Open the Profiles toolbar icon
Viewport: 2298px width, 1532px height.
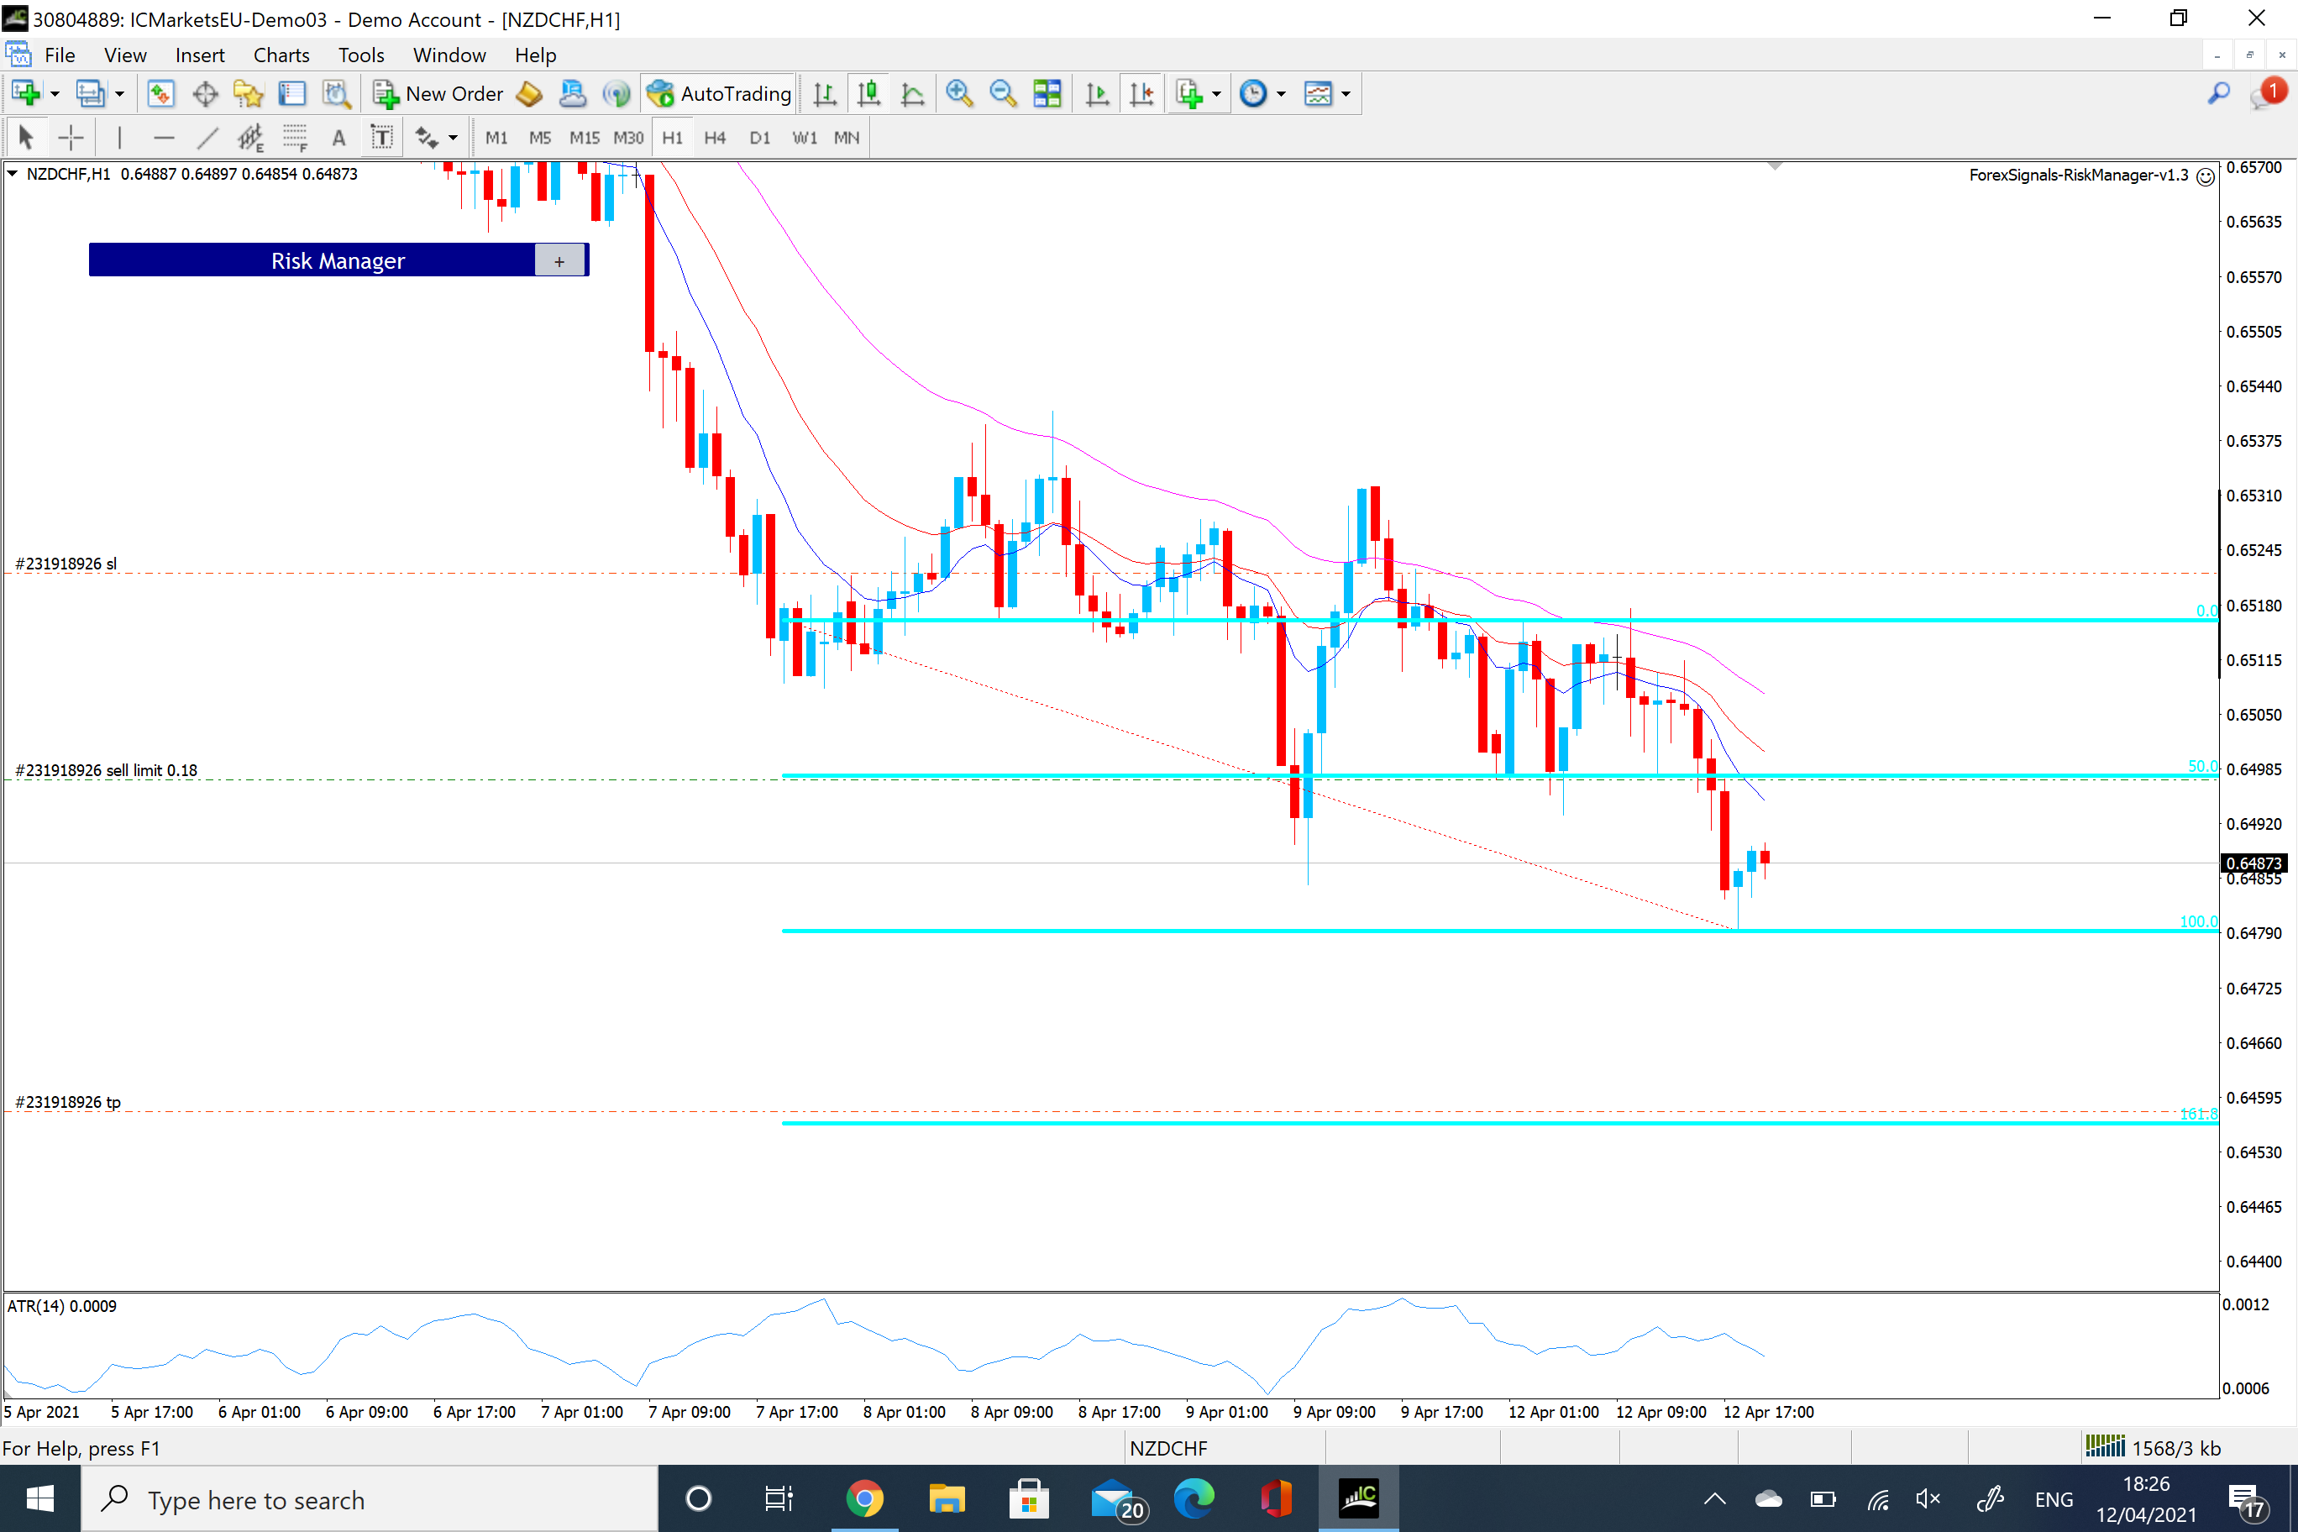tap(90, 94)
